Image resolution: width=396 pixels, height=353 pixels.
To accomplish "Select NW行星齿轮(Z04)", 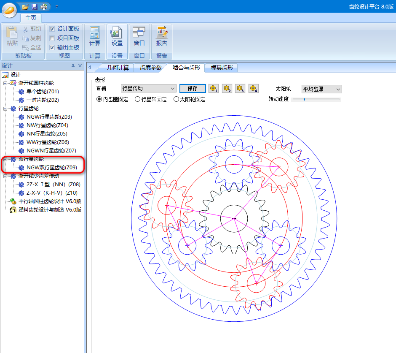I will [47, 125].
